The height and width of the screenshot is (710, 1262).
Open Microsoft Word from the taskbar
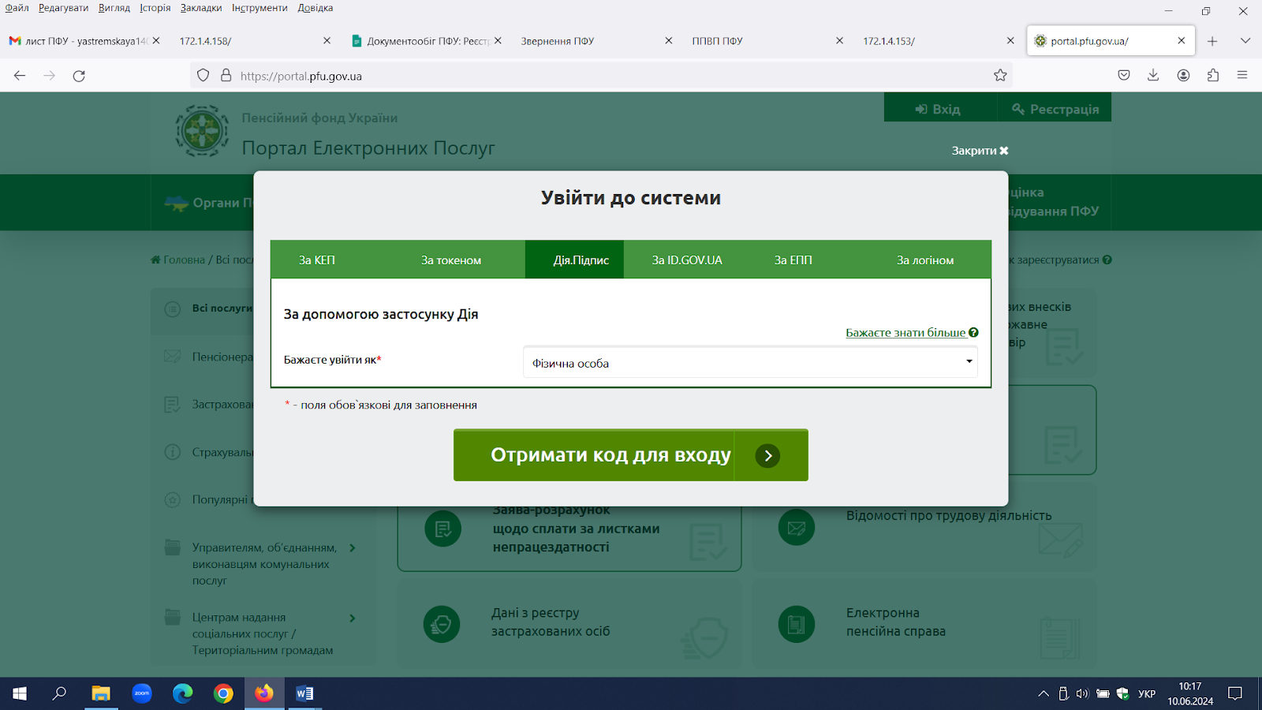304,693
